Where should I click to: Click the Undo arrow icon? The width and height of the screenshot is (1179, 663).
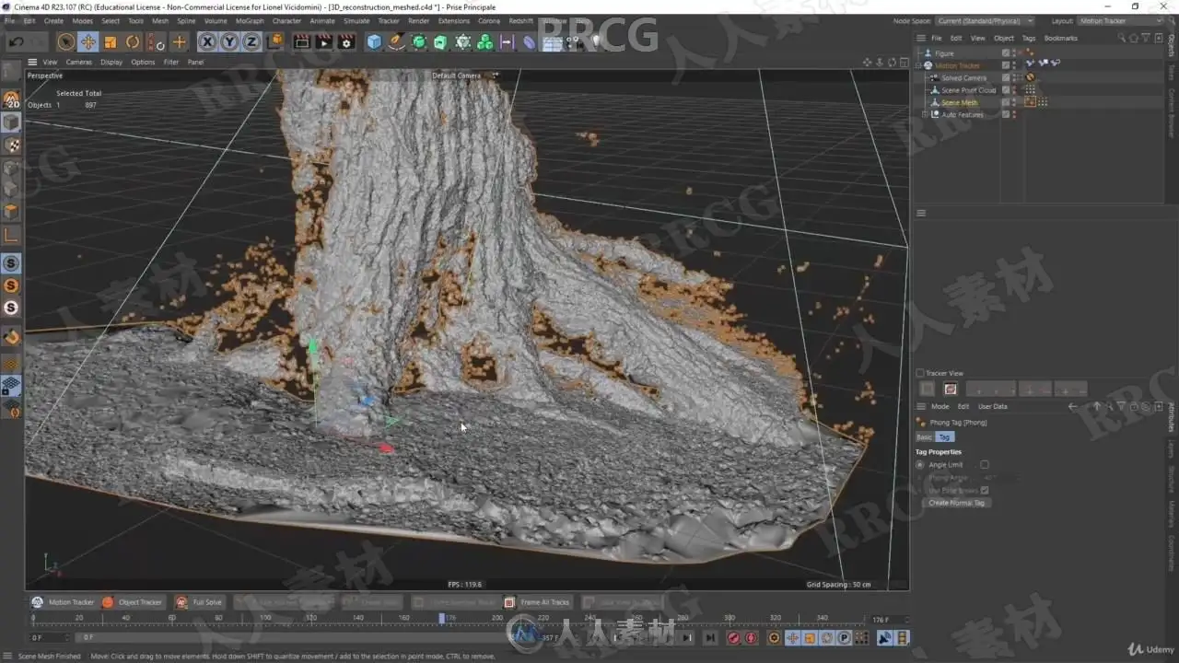(x=16, y=41)
